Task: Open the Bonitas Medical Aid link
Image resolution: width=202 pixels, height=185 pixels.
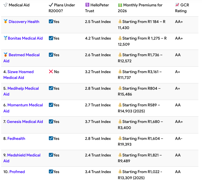Action: pos(25,38)
